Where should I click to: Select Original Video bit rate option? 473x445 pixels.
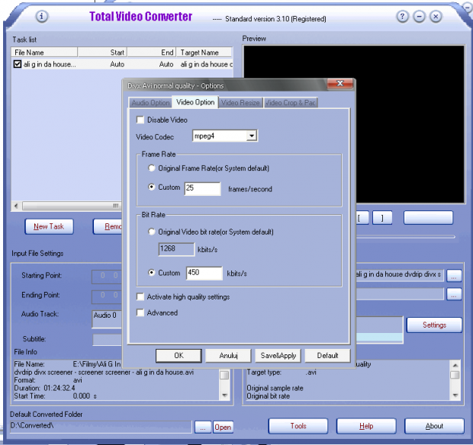pyautogui.click(x=153, y=232)
